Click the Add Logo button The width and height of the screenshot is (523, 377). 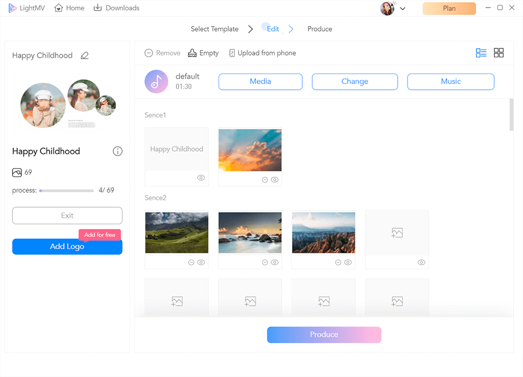(67, 246)
